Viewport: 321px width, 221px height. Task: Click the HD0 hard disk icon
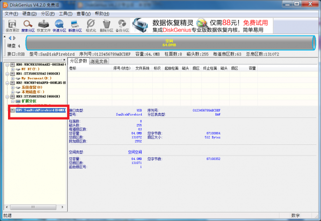tap(13, 64)
